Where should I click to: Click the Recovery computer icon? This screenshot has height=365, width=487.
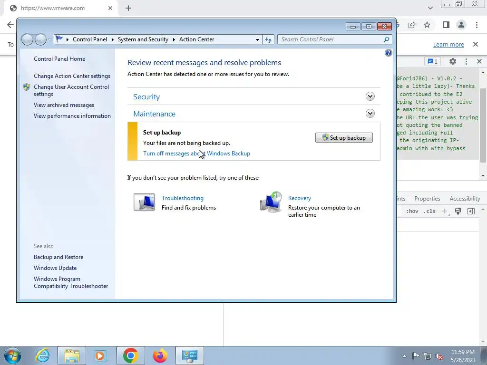pyautogui.click(x=271, y=202)
